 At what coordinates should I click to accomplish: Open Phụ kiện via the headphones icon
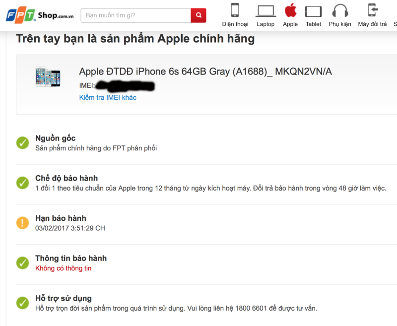(340, 11)
